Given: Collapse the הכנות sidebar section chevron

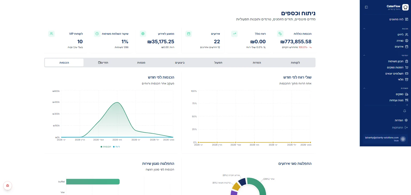Looking at the screenshot, I should tap(364, 29).
